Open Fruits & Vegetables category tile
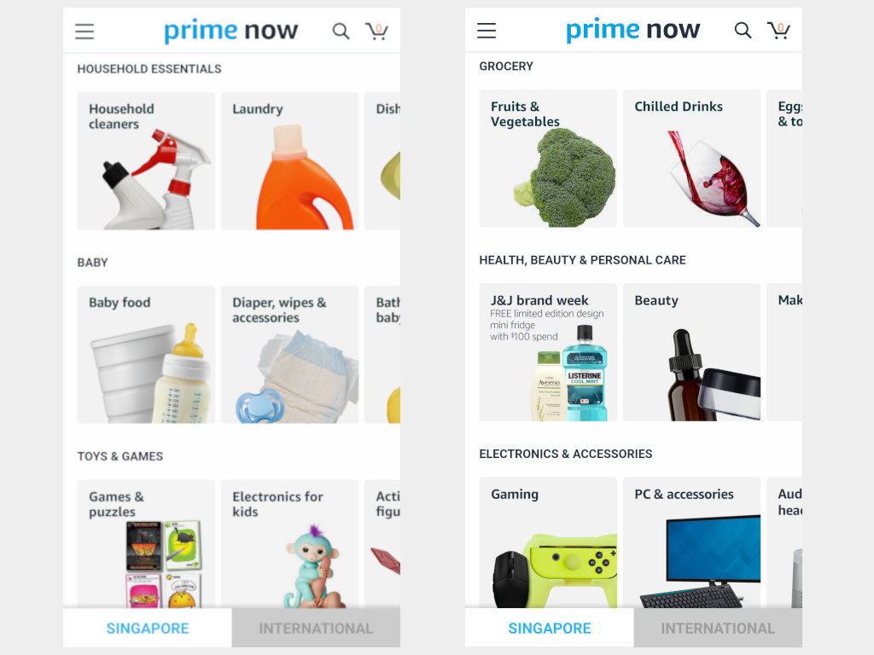This screenshot has width=874, height=655. point(548,159)
